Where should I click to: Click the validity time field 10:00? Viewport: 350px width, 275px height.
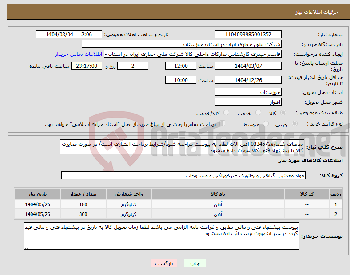(181, 80)
